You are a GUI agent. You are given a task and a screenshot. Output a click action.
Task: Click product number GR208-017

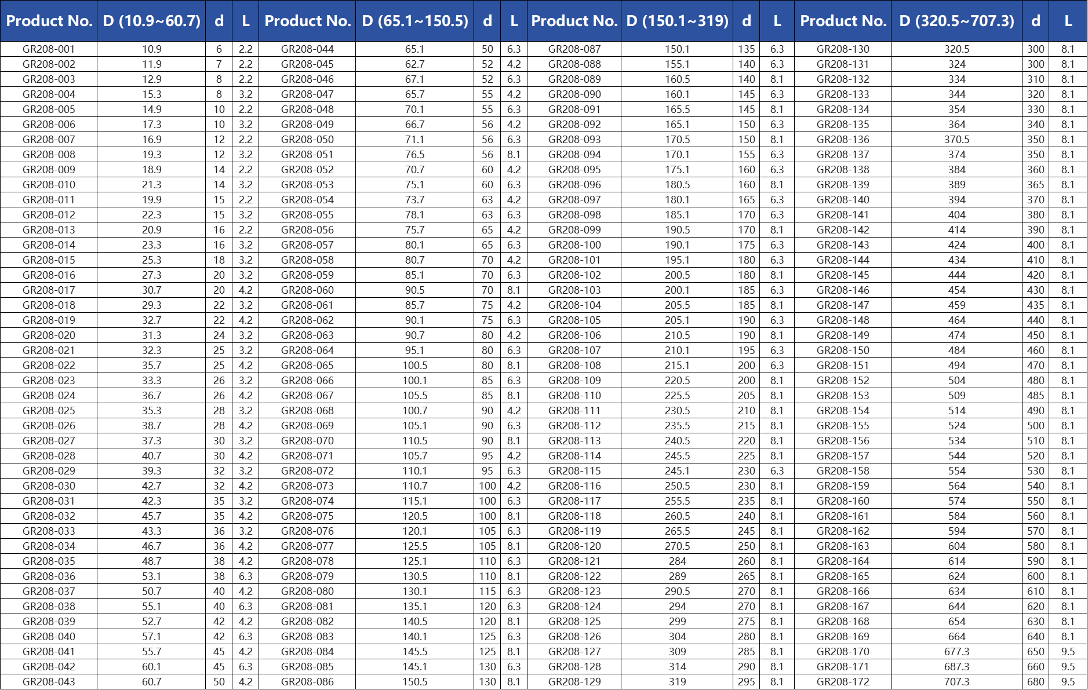pyautogui.click(x=49, y=290)
